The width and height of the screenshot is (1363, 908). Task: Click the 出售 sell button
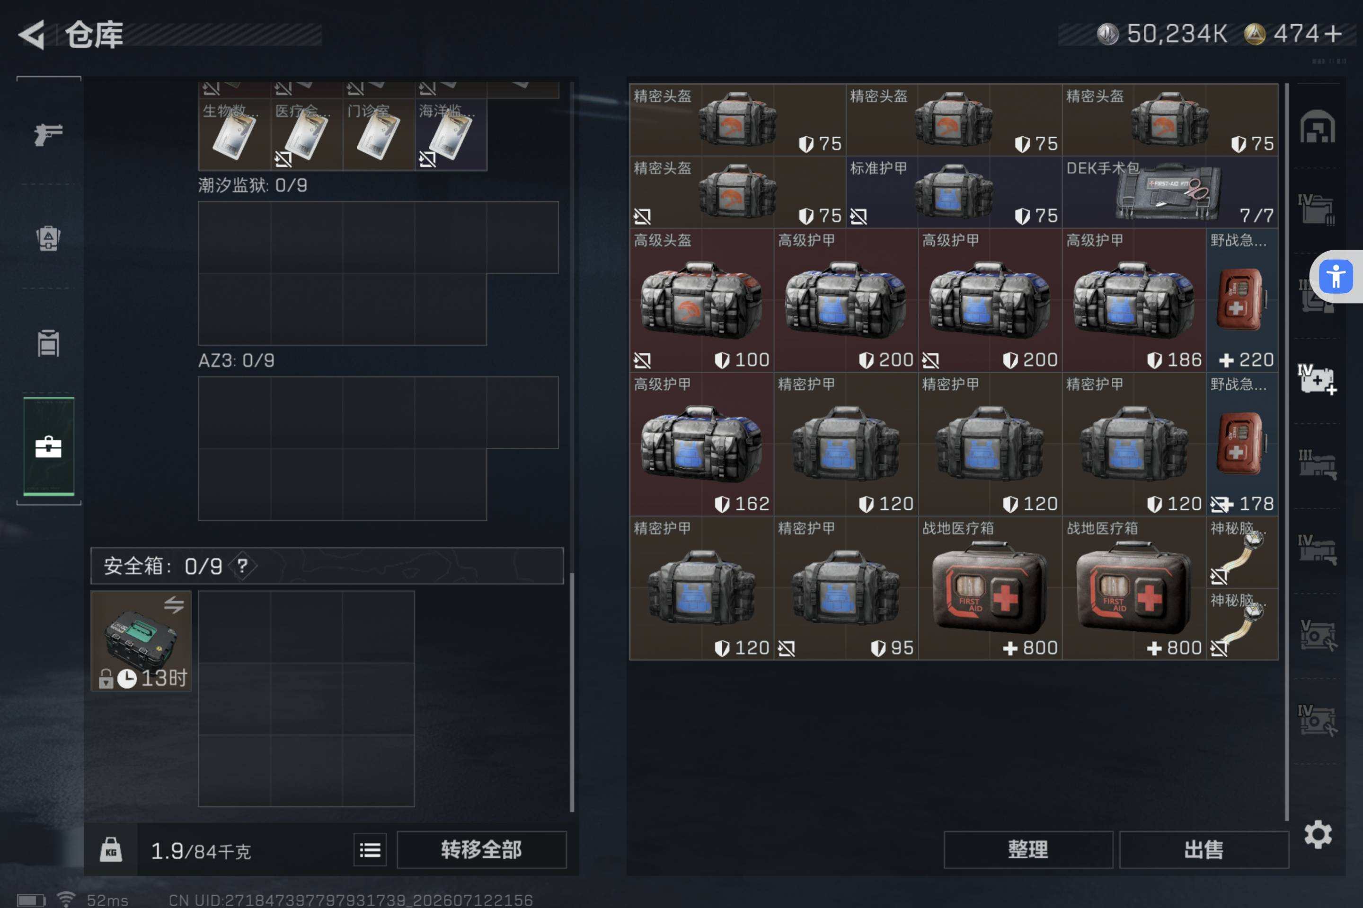pos(1204,849)
